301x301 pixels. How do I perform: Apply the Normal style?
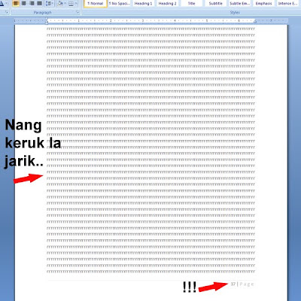point(96,4)
